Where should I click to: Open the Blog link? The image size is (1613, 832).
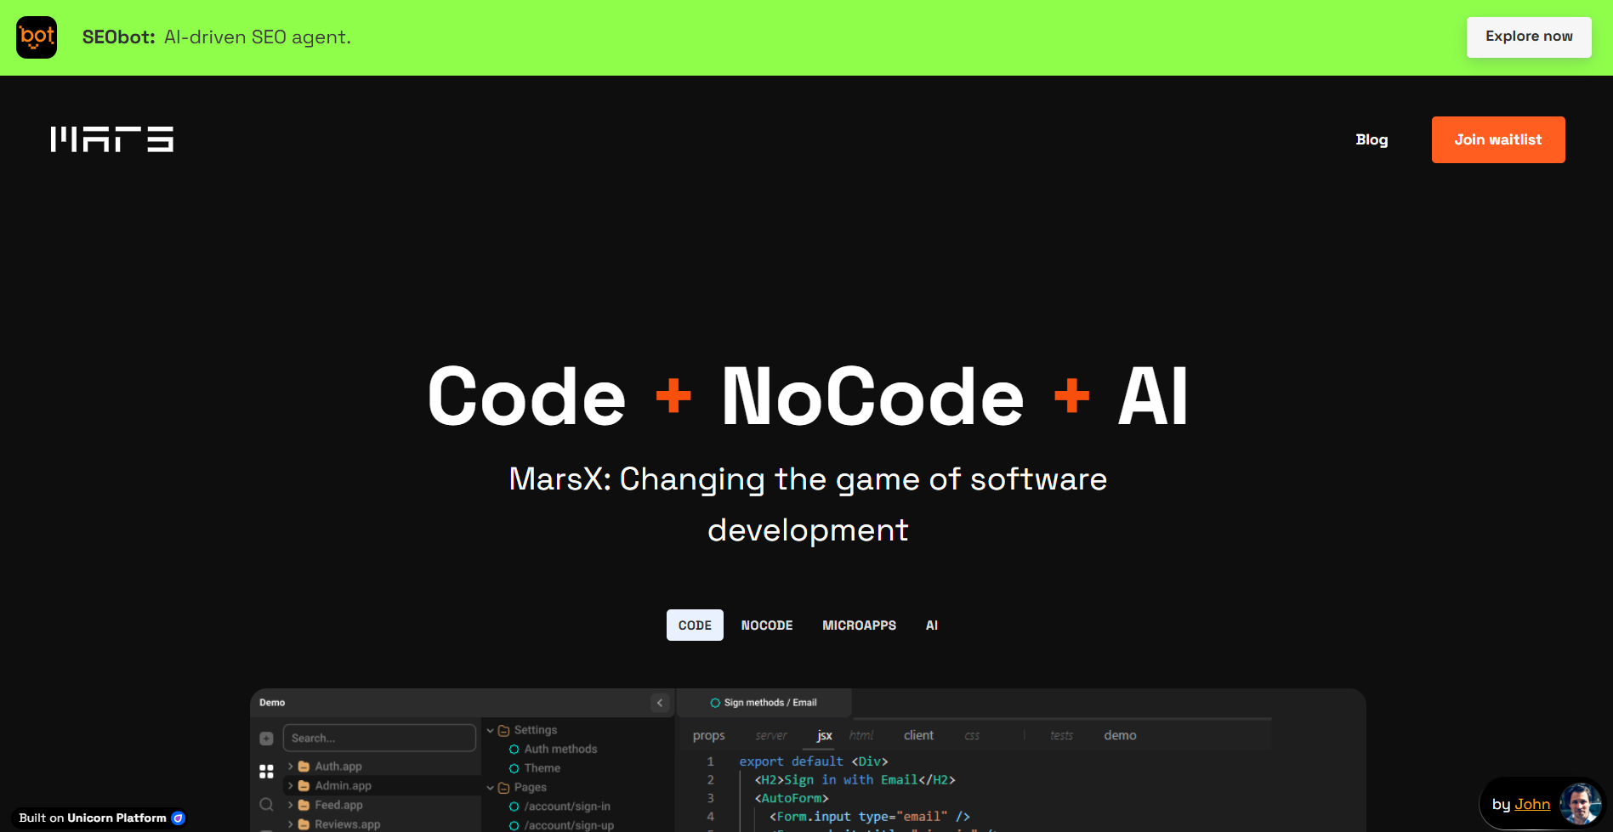pos(1372,140)
